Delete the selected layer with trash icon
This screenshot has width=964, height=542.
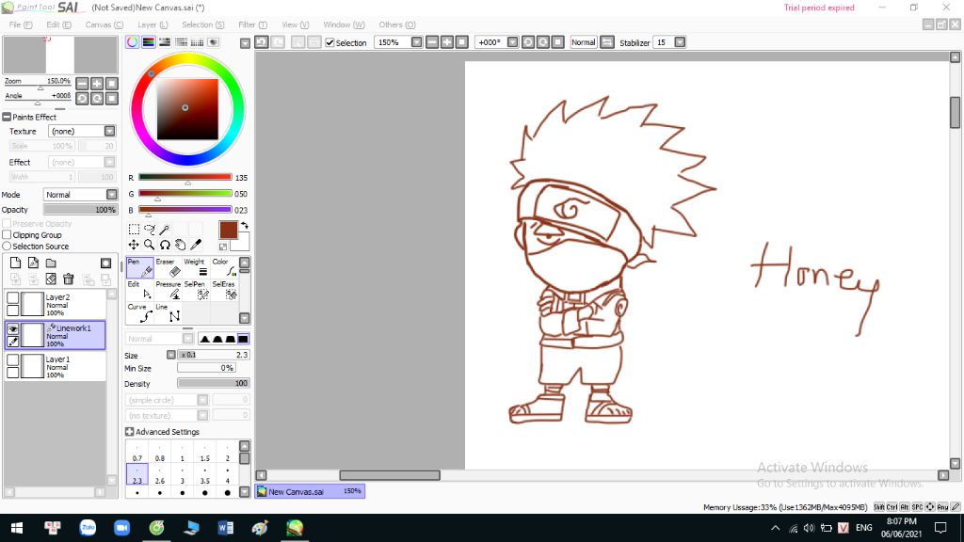pyautogui.click(x=68, y=279)
